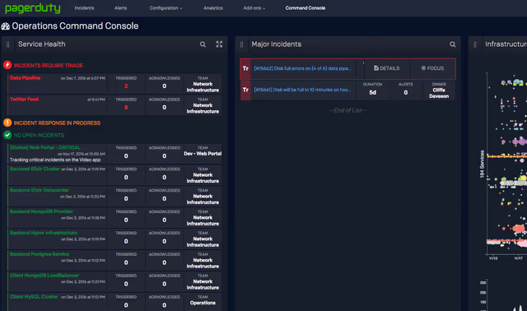
Task: Click the 11/13 date marker on chart axis
Action: pos(493,258)
